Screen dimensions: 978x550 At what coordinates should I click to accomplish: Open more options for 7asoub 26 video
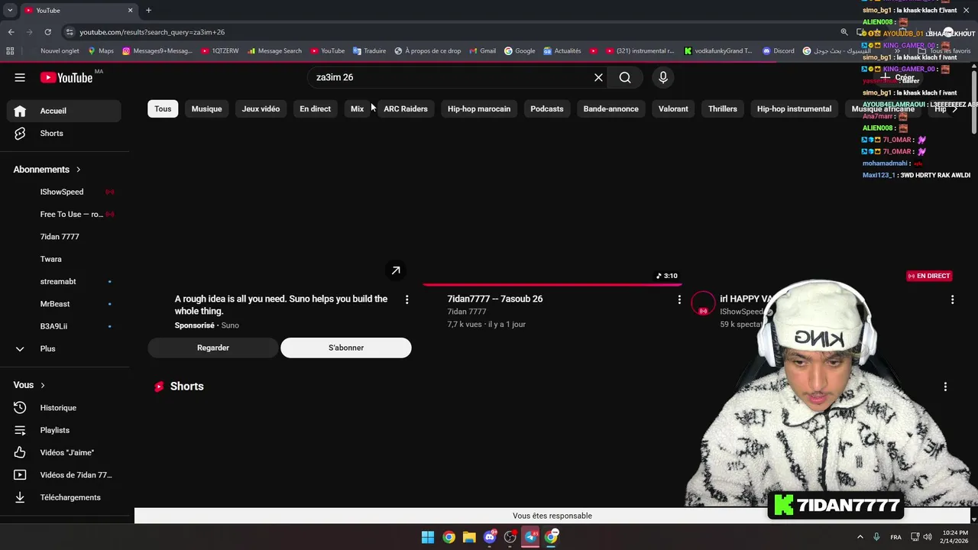coord(679,300)
